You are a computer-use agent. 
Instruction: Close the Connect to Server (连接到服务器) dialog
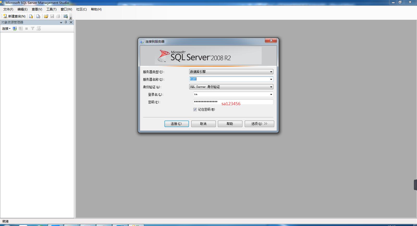pyautogui.click(x=271, y=41)
